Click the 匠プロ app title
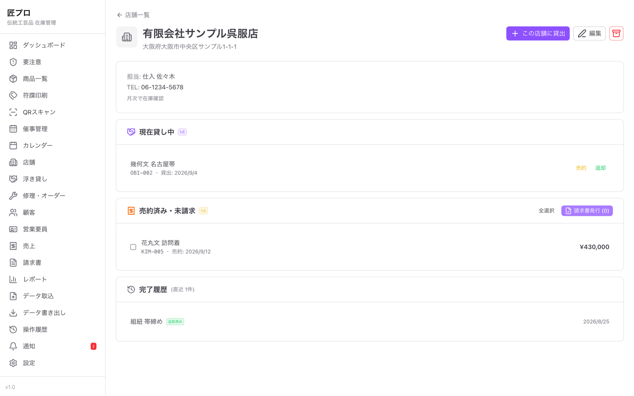Image resolution: width=634 pixels, height=396 pixels. 19,13
